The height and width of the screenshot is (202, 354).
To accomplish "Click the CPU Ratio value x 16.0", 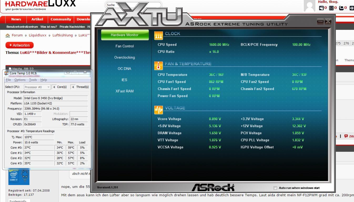I will (214, 52).
